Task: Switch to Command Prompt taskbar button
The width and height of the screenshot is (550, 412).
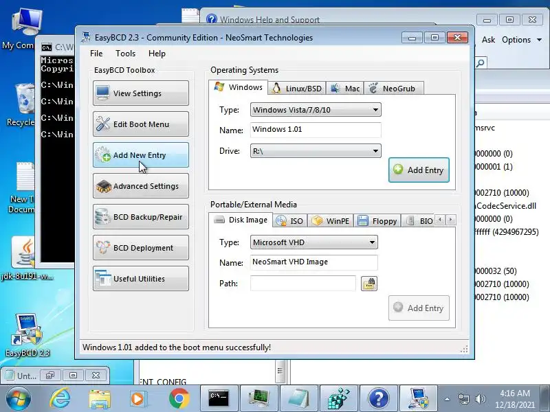Action: point(219,398)
